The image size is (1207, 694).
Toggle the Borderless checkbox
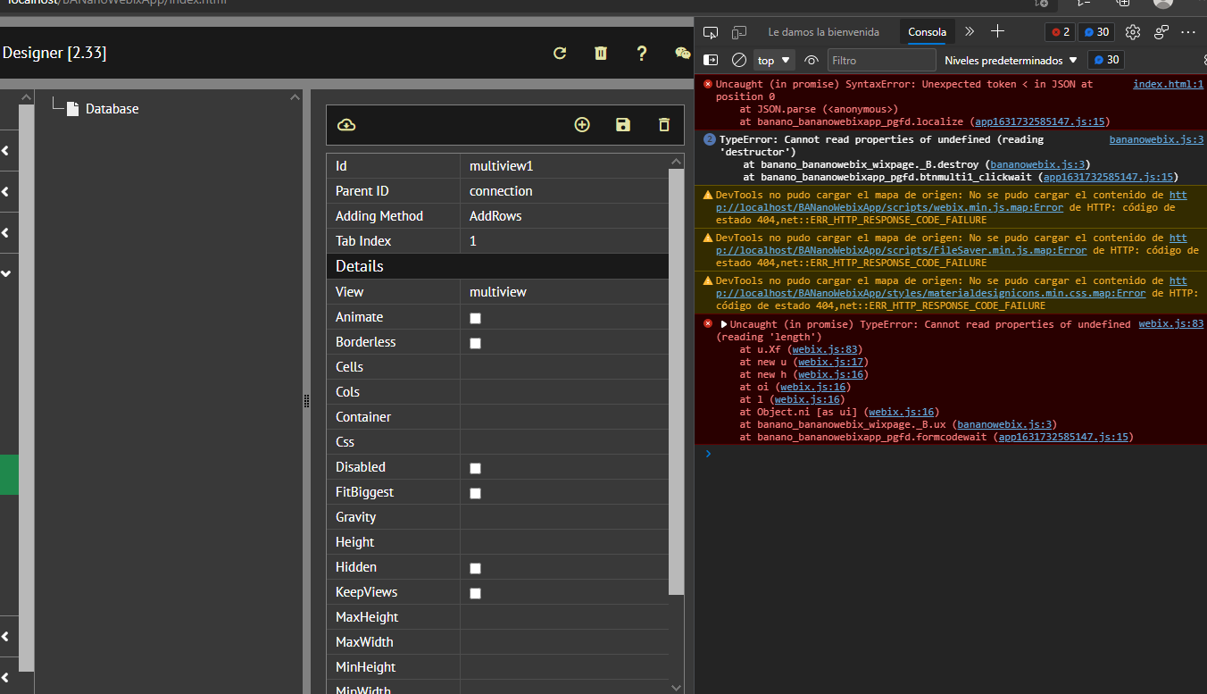[x=475, y=343]
